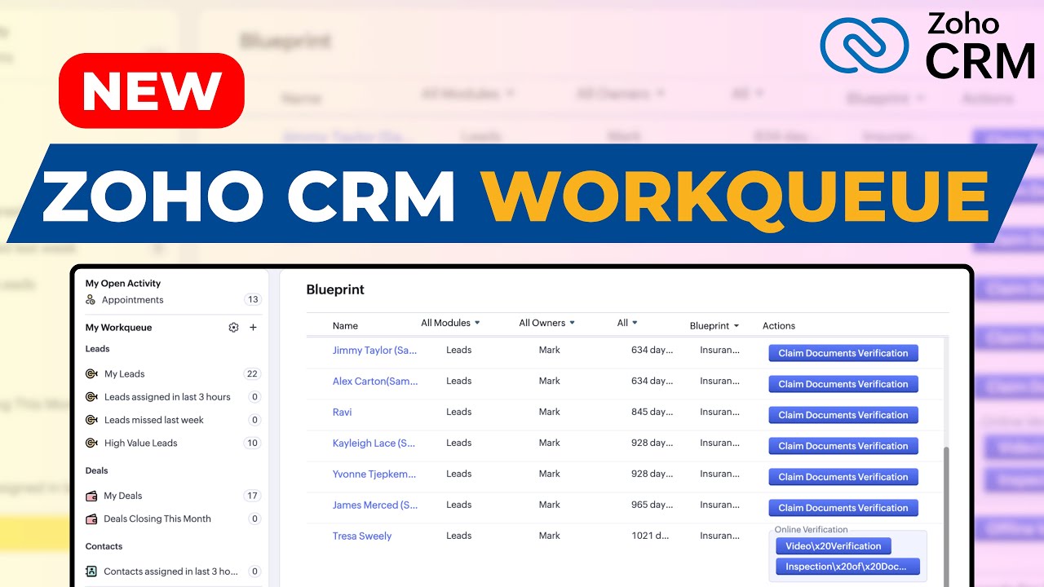Click the Name column header
The image size is (1044, 587).
[x=345, y=326]
